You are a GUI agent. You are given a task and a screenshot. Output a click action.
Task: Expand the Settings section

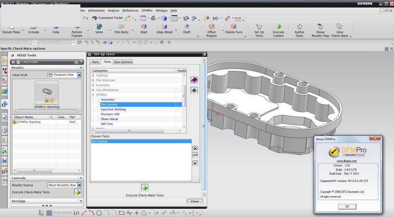pyautogui.click(x=81, y=201)
